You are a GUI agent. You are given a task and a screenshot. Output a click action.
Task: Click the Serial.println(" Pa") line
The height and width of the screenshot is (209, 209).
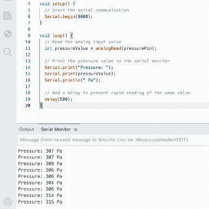(x=72, y=80)
